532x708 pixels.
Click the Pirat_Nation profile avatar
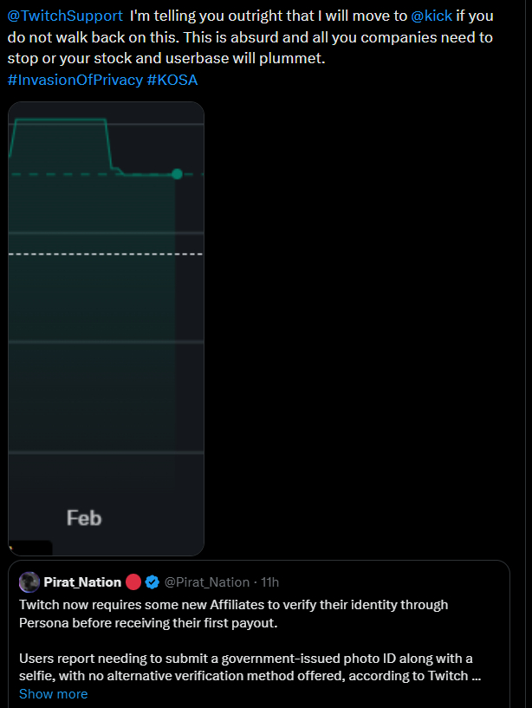tap(29, 582)
